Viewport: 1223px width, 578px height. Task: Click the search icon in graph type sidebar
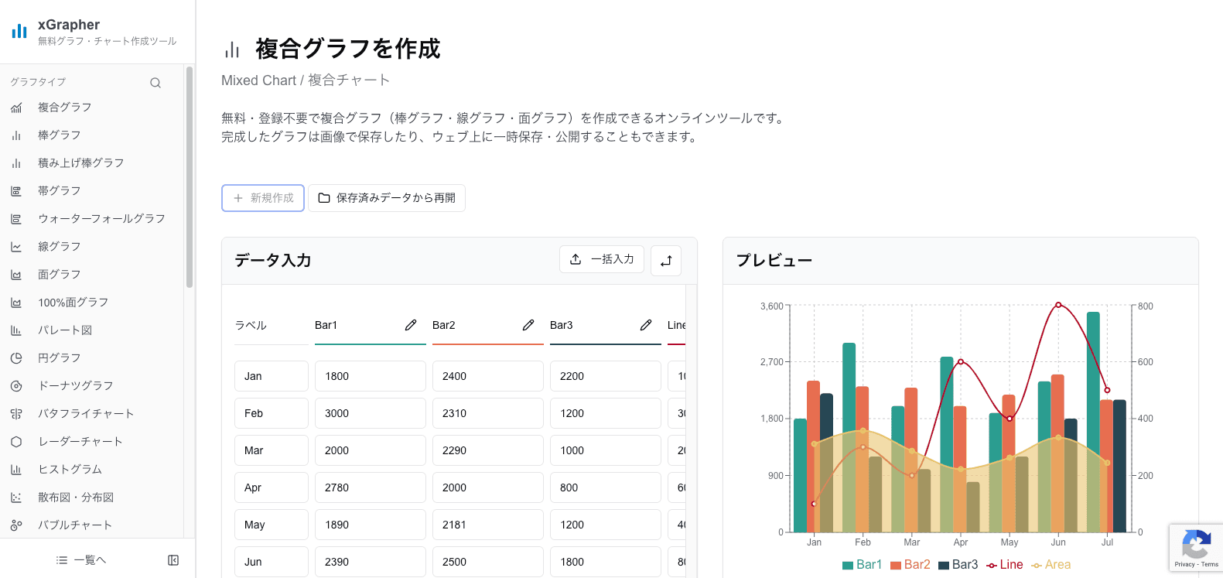click(155, 83)
